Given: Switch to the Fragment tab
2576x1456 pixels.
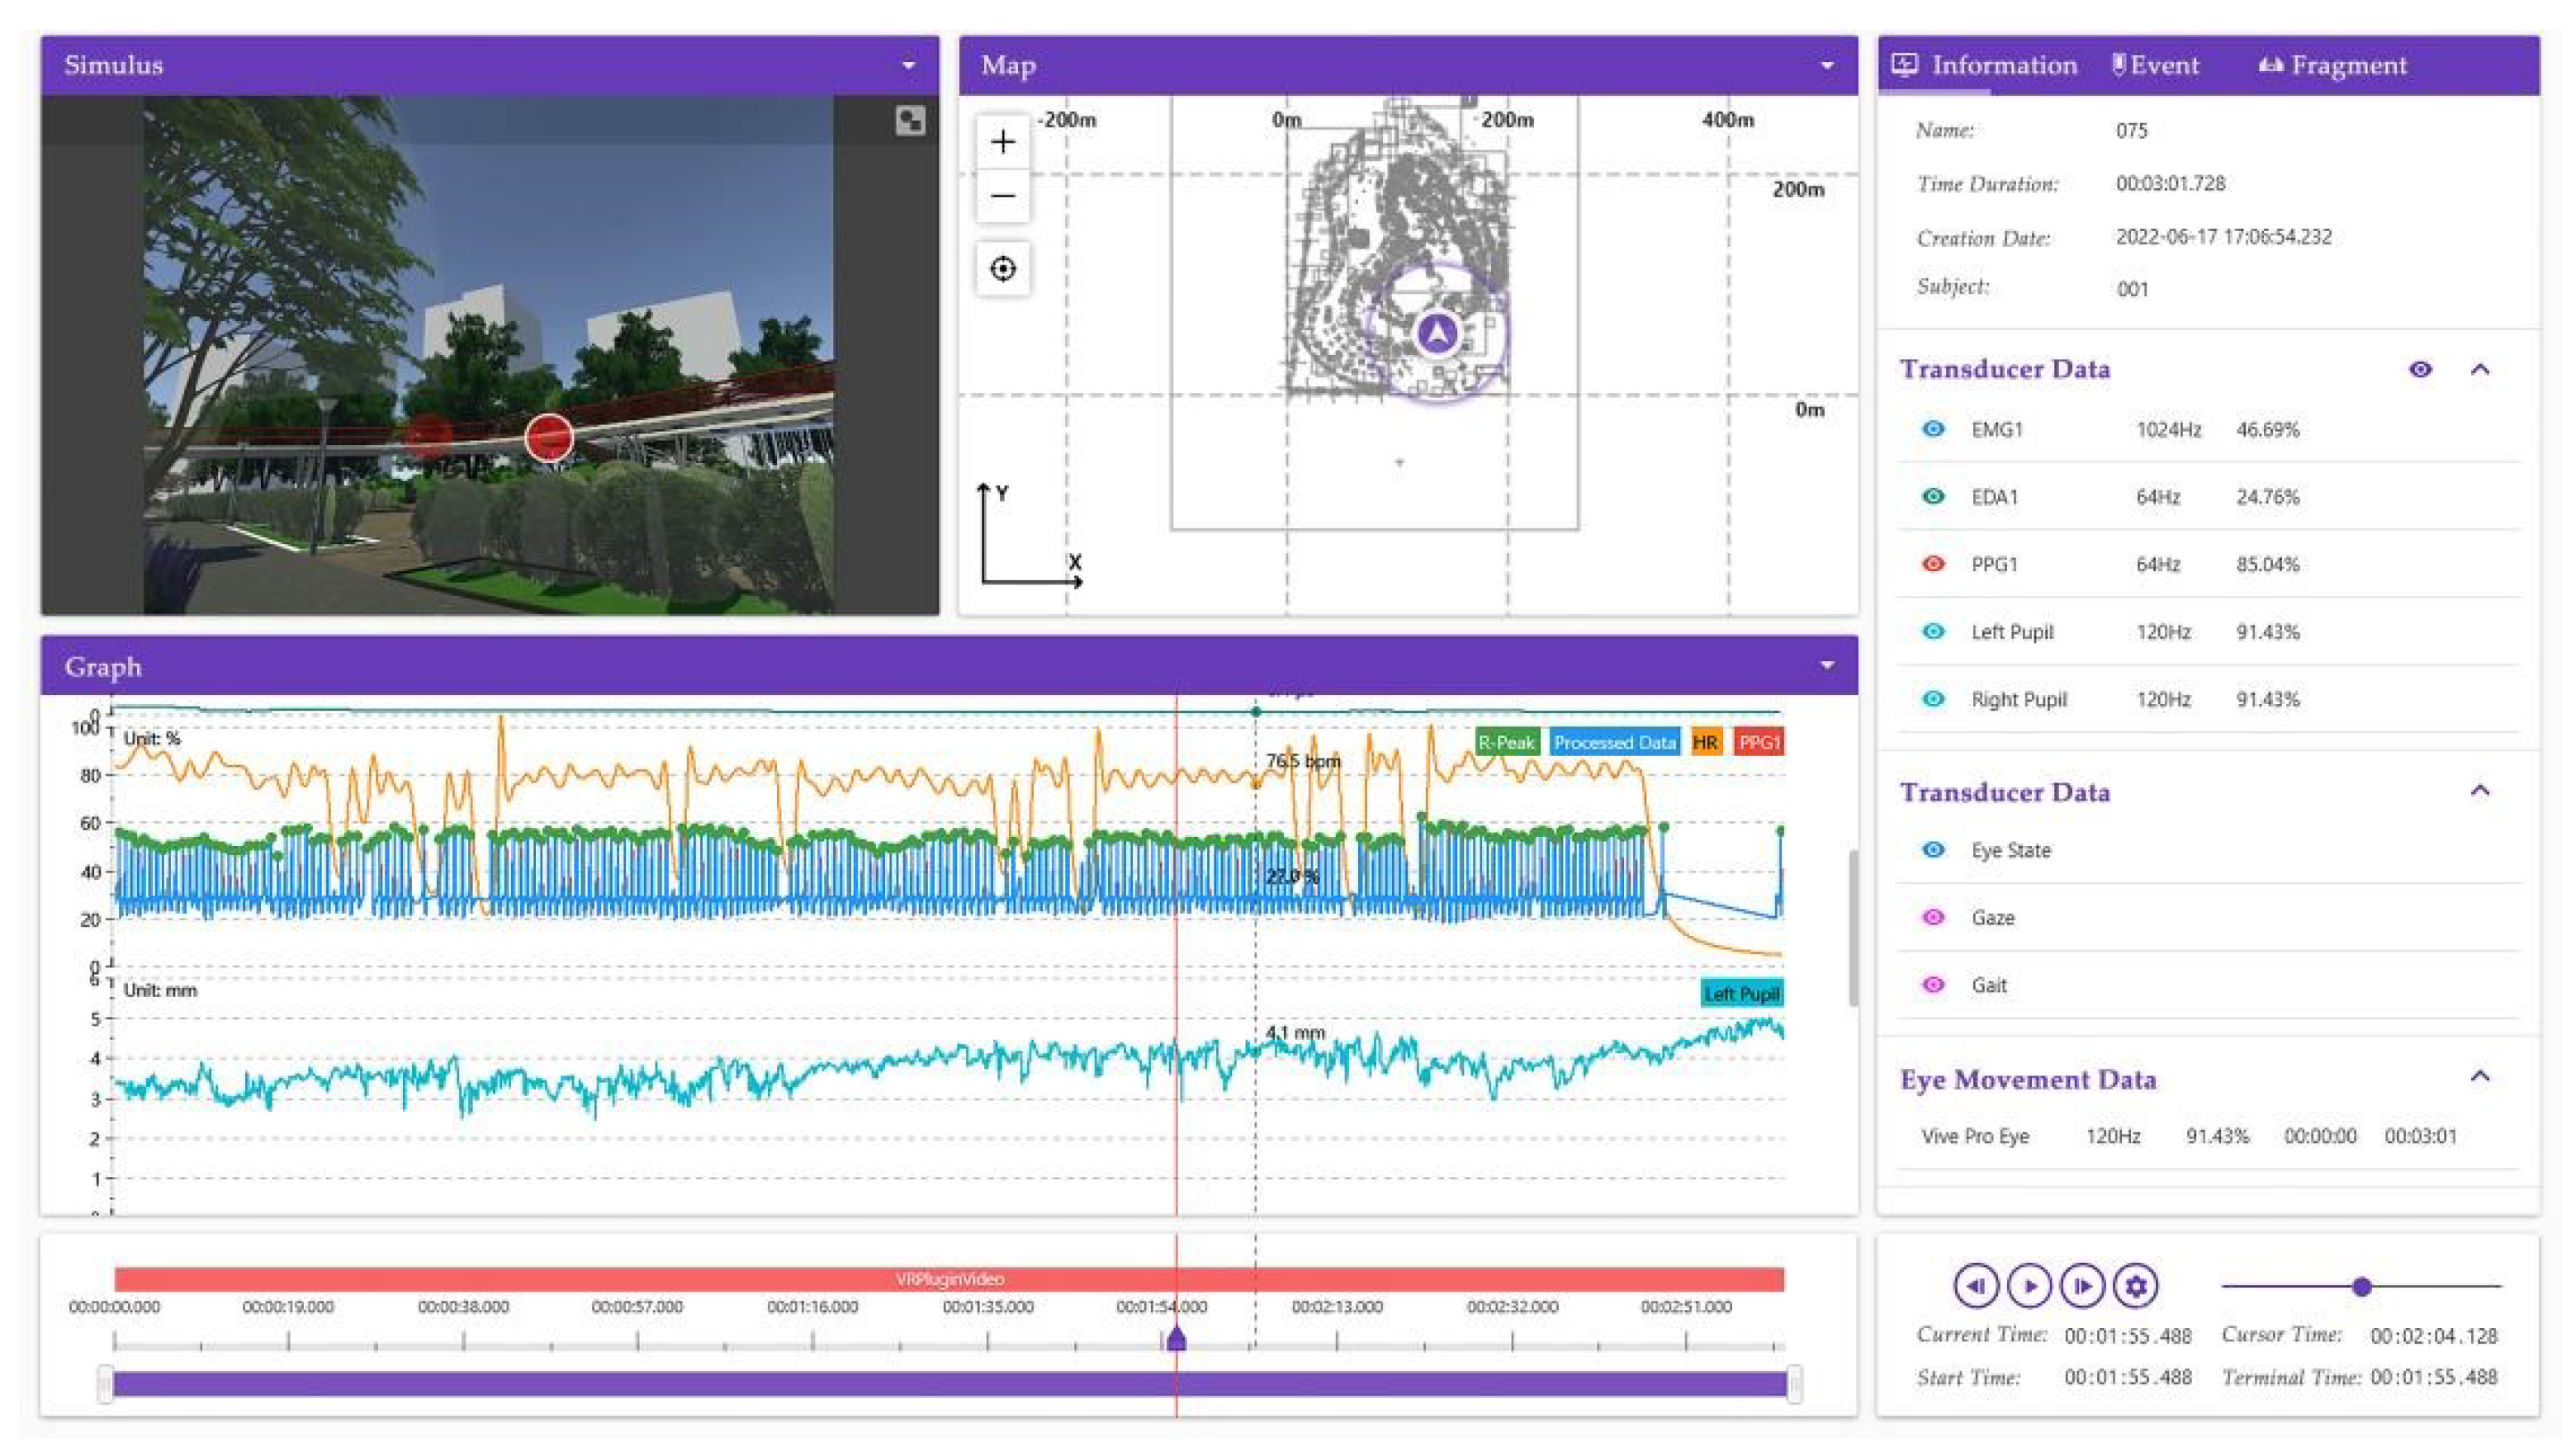Looking at the screenshot, I should point(2333,66).
